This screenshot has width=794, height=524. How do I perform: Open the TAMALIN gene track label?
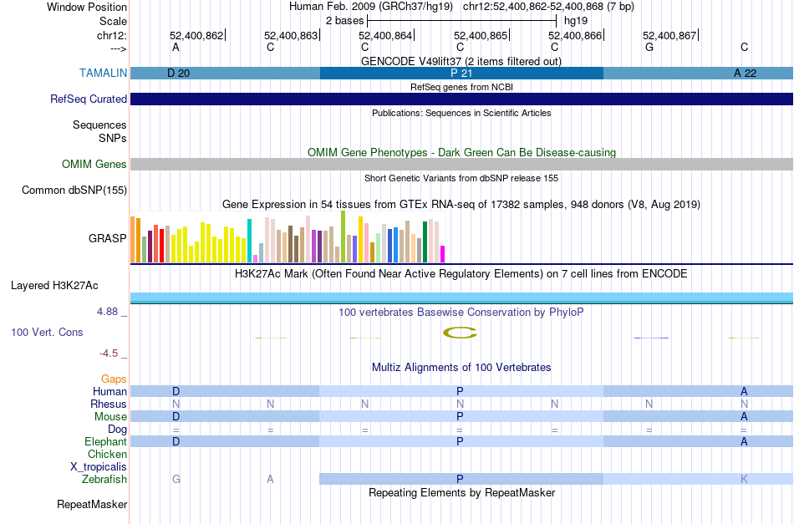[x=103, y=73]
